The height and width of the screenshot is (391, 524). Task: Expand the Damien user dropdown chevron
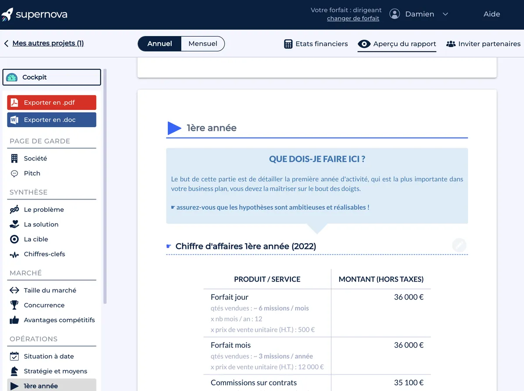(445, 14)
